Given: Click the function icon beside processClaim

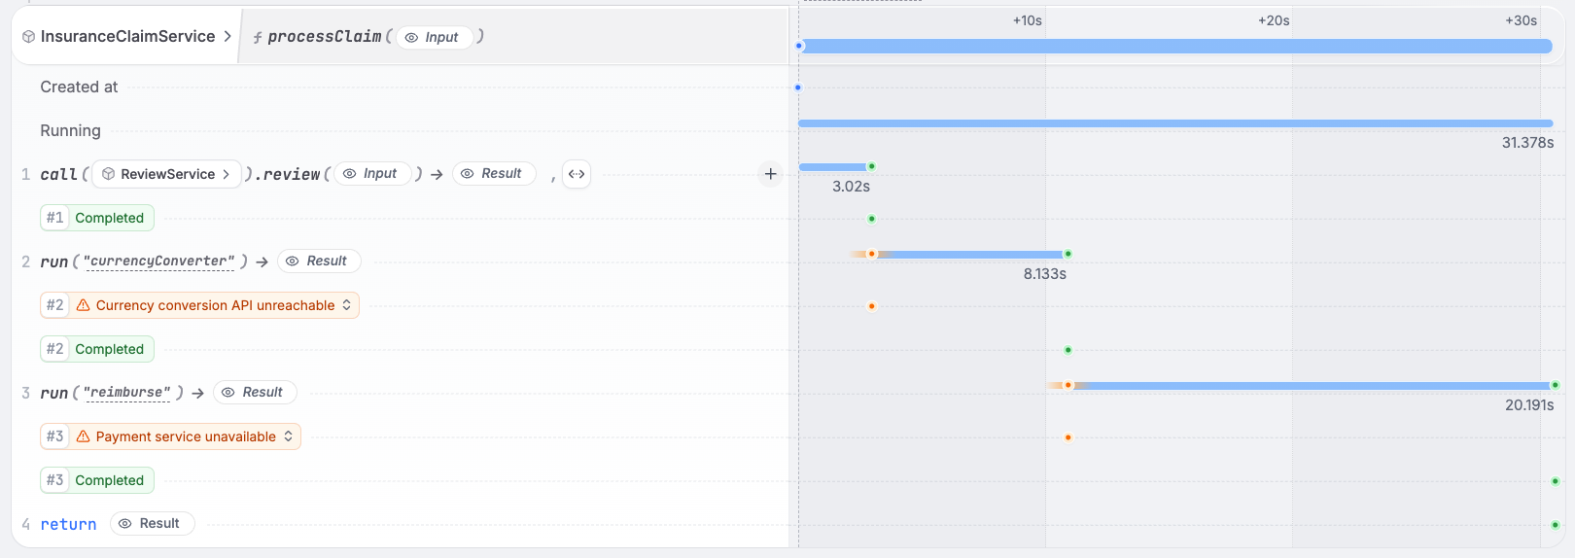Looking at the screenshot, I should [x=258, y=38].
